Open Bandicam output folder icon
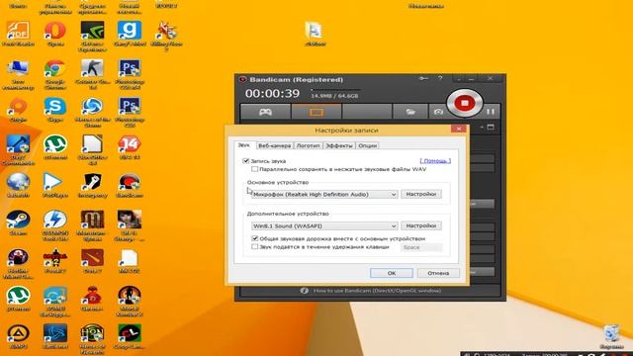 coord(410,112)
